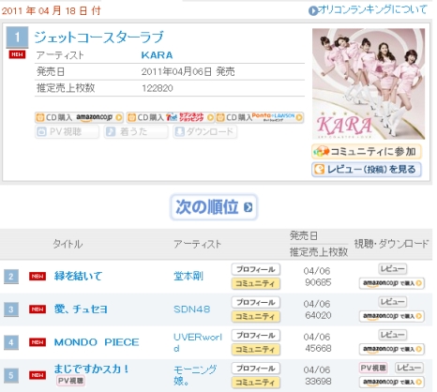Click NEW badge beside 縁を結いて

(x=38, y=277)
